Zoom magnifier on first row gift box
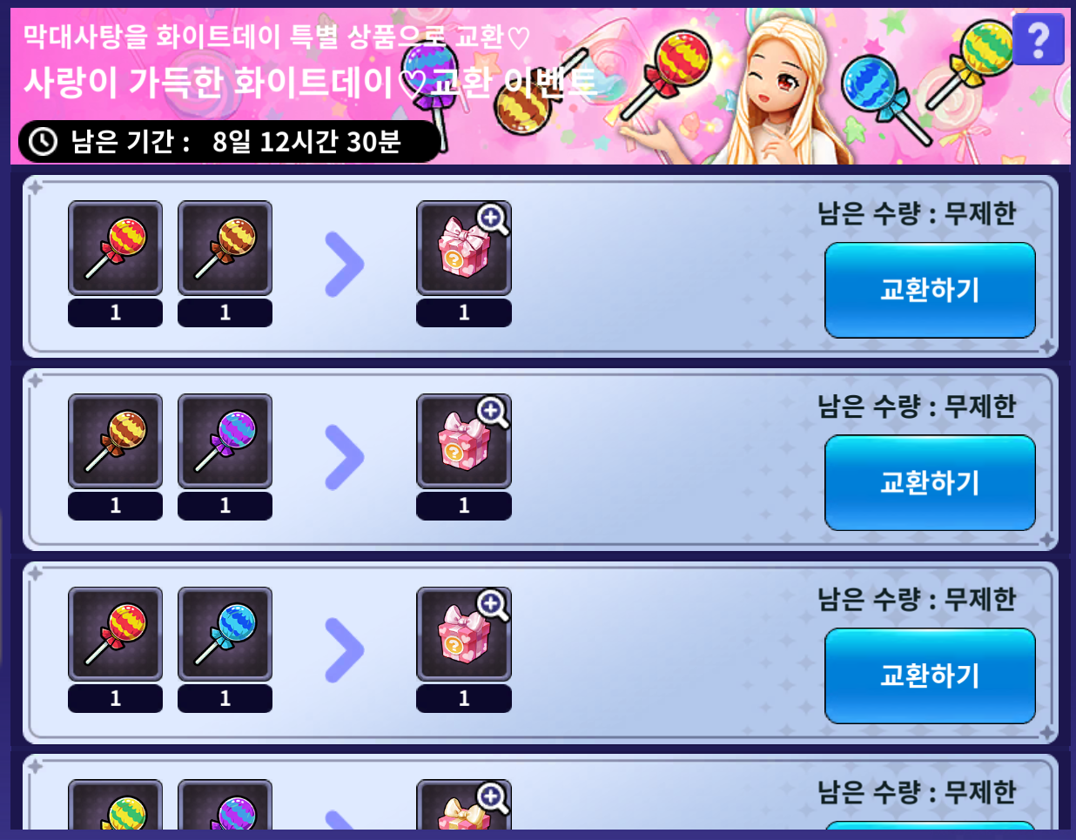The image size is (1076, 840). click(493, 218)
